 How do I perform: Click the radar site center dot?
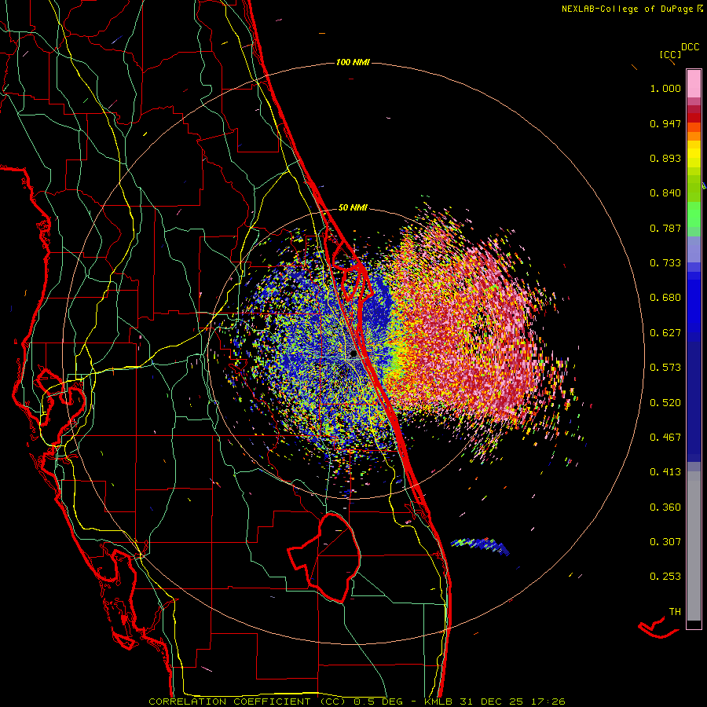tap(353, 354)
